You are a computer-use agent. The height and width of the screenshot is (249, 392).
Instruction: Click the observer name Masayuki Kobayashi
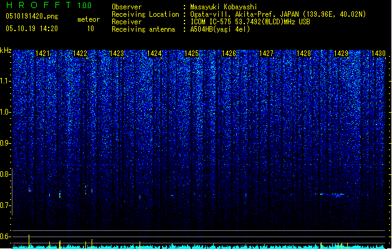[x=224, y=7]
